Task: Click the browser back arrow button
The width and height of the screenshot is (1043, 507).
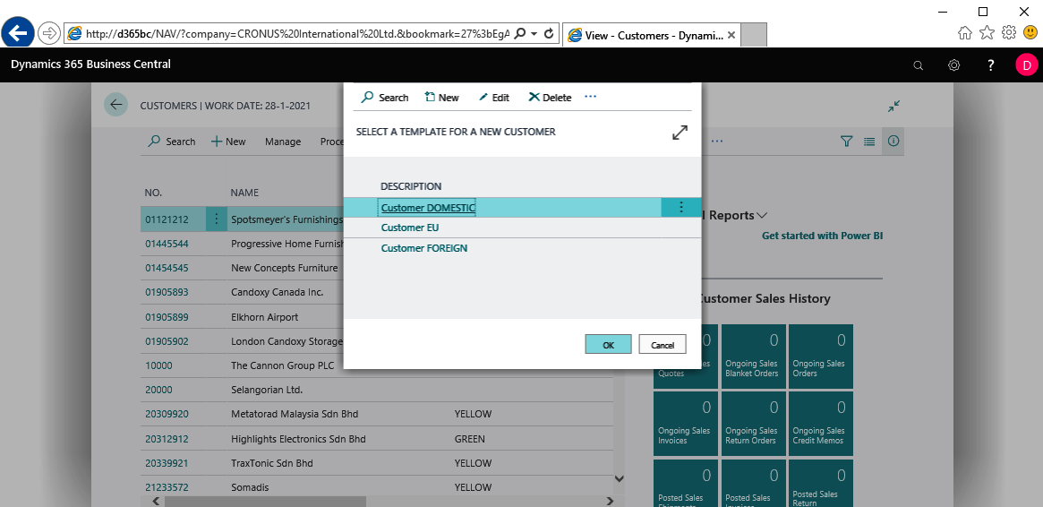Action: 19,32
